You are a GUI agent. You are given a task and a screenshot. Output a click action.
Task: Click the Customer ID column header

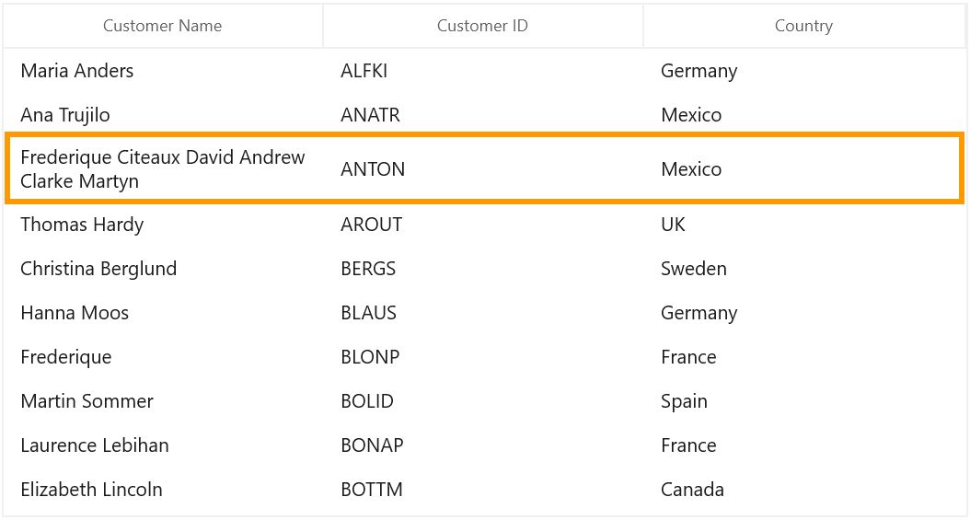click(x=482, y=26)
